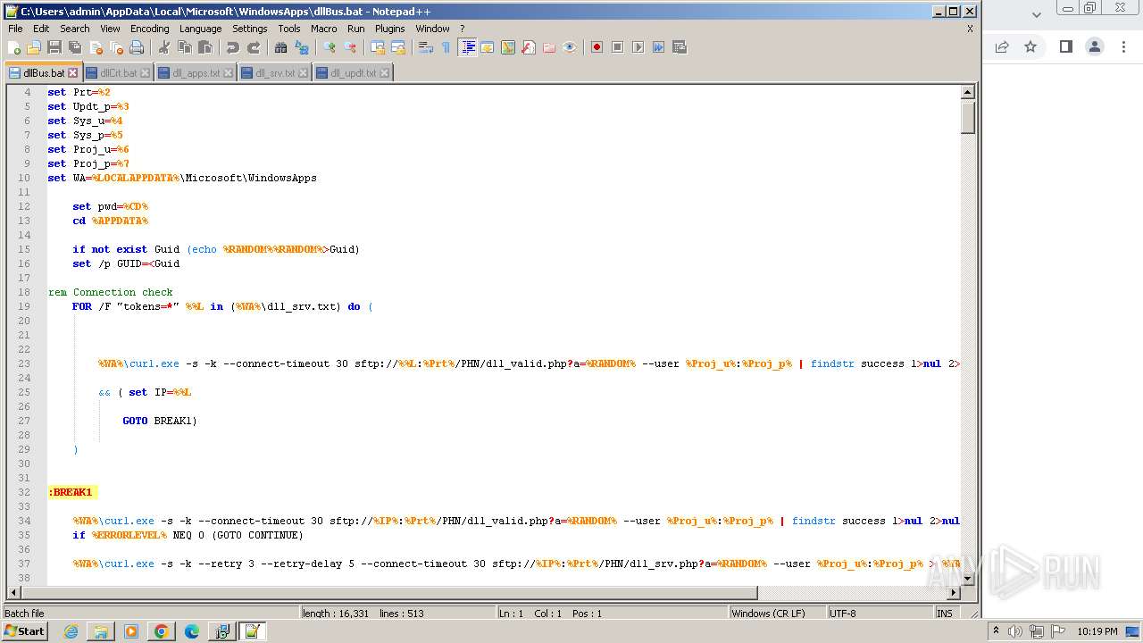Open Internet Explorer from the taskbar
This screenshot has height=643, width=1143.
[x=71, y=631]
